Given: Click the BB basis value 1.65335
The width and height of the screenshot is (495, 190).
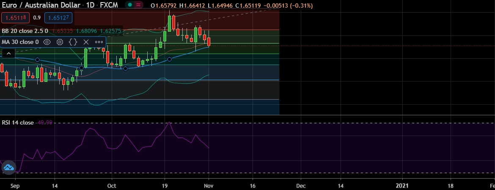Looking at the screenshot, I should click(63, 31).
